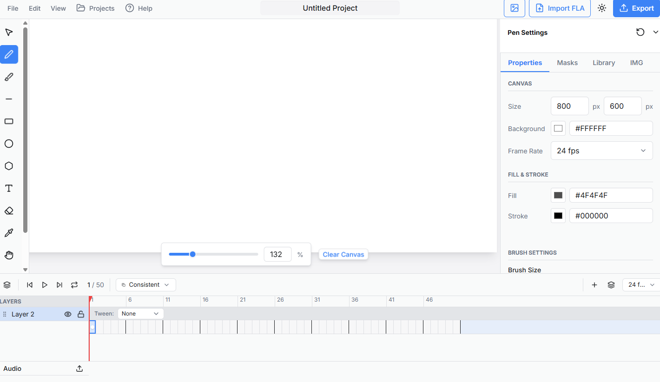Toggle the light/dark theme sun icon

click(x=602, y=8)
